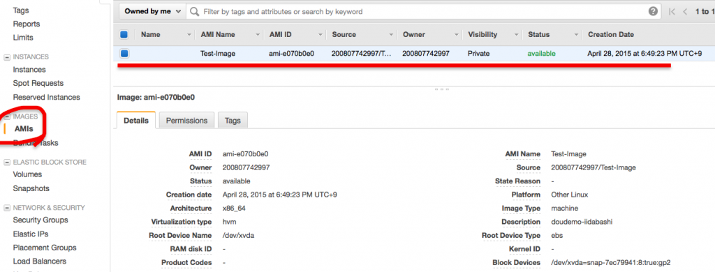This screenshot has height=272, width=715.
Task: Click the green available status cell
Action: [x=542, y=53]
